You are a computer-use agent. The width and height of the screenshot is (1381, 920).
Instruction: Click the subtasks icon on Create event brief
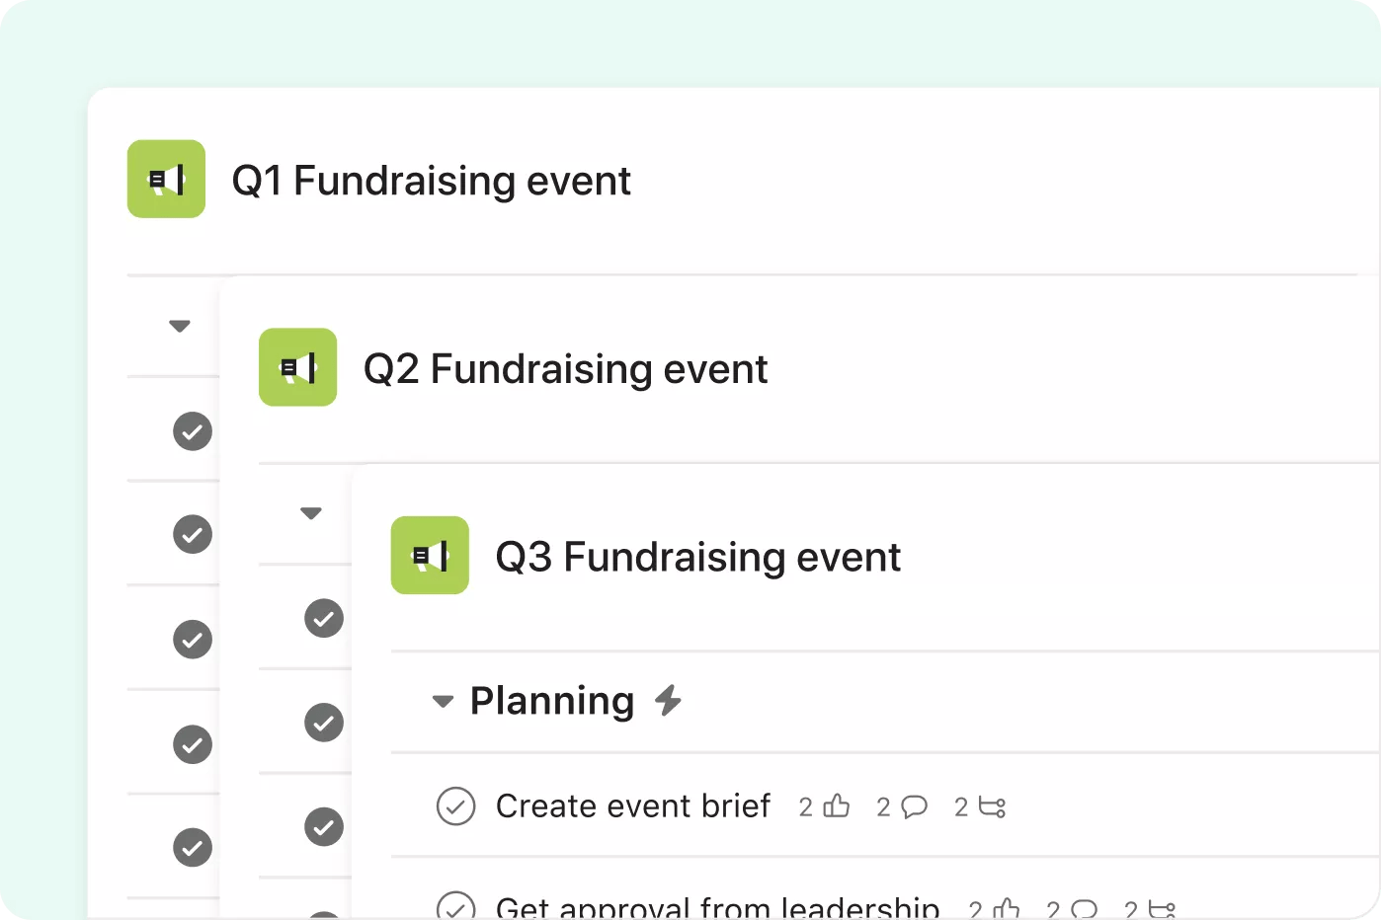click(x=991, y=806)
